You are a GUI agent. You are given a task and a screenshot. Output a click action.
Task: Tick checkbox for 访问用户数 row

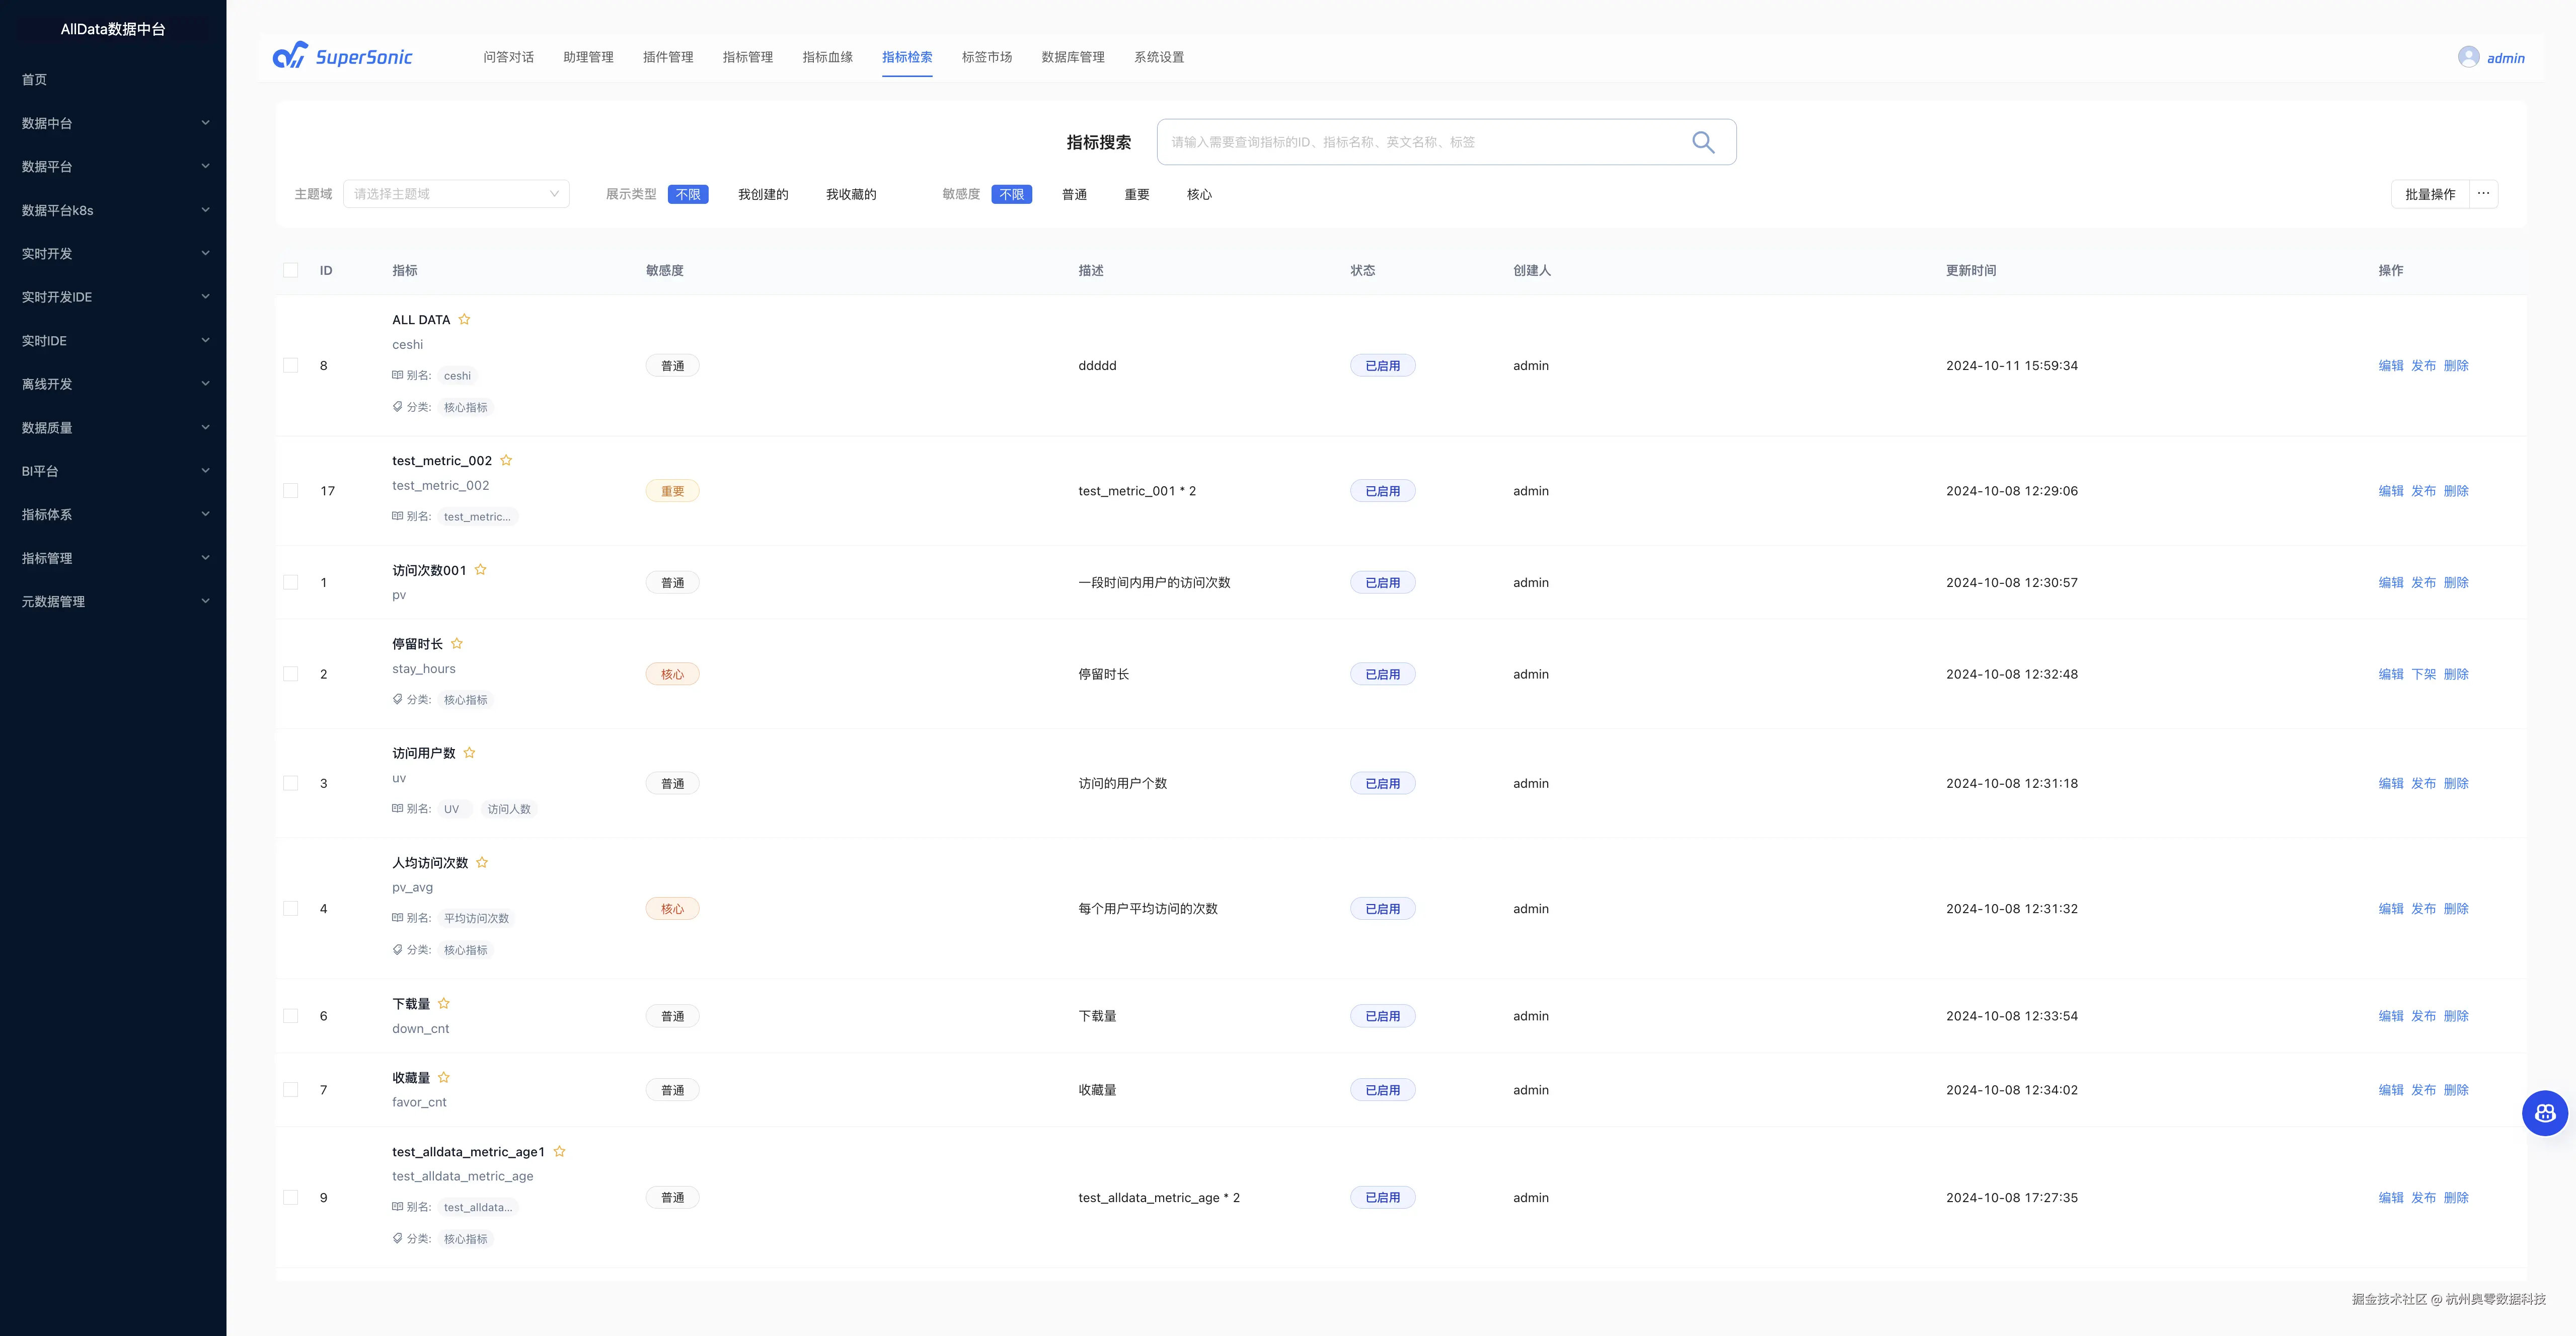[x=291, y=784]
